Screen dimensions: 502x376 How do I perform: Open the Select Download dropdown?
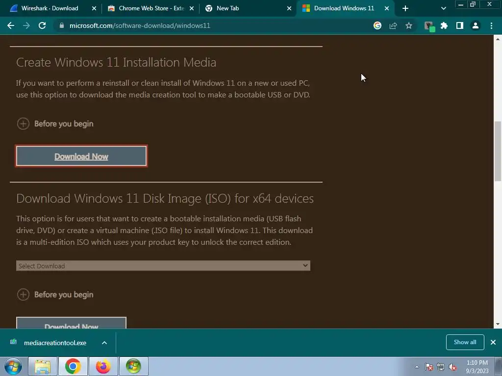[163, 266]
